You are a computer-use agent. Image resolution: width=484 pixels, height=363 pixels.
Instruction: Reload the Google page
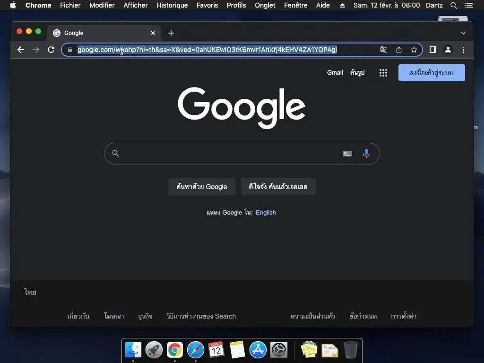click(x=51, y=50)
